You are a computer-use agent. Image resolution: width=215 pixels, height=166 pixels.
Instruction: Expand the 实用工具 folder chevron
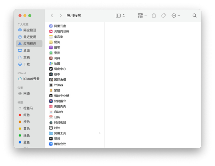[x=100, y=133]
